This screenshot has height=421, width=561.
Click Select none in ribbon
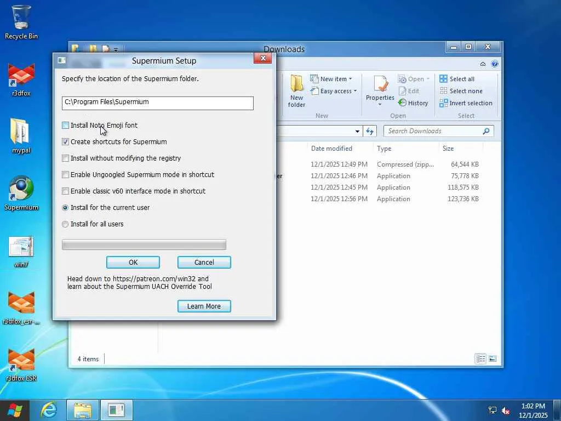coord(461,91)
